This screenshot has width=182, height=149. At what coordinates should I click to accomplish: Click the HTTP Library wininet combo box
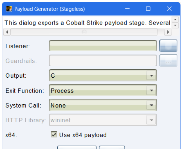coord(103,120)
